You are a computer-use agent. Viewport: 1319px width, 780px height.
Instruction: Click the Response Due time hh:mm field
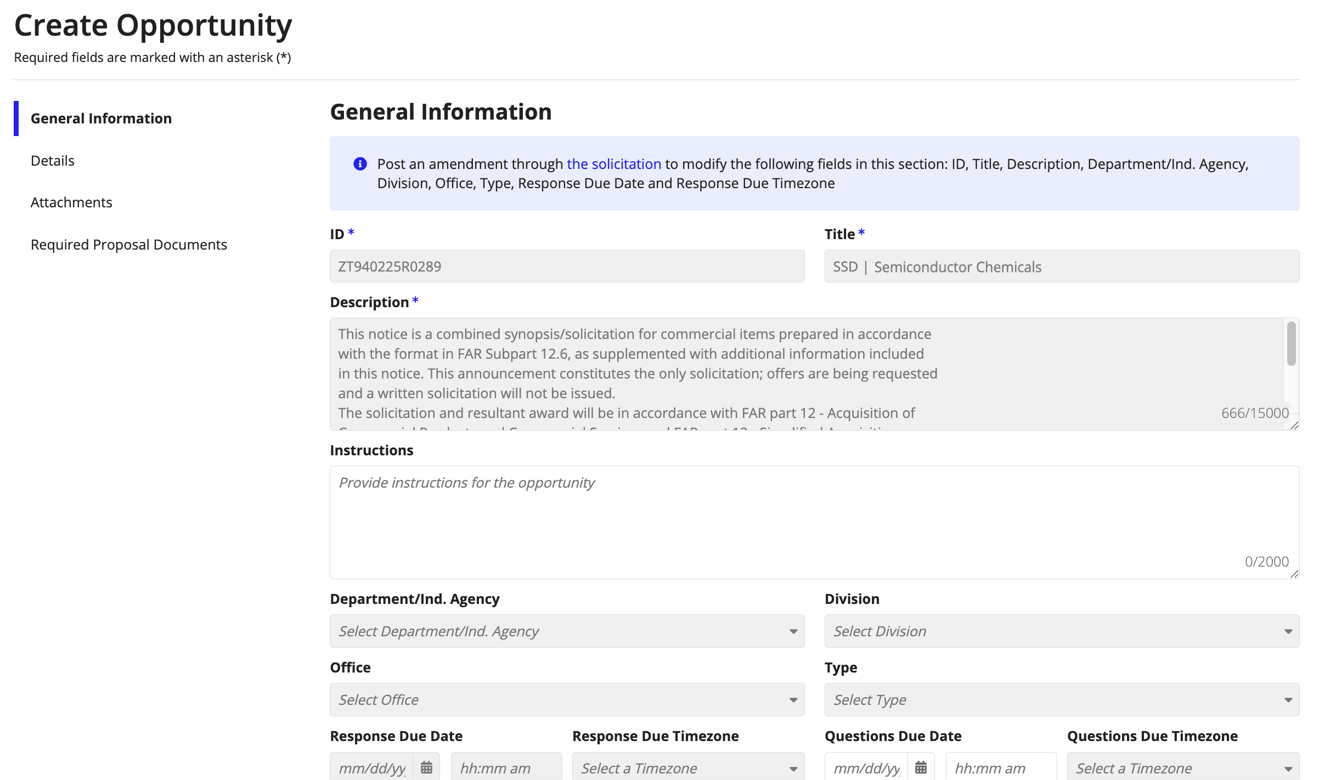pos(506,767)
